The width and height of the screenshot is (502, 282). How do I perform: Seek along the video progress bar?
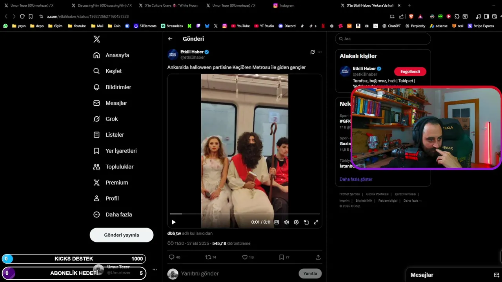pos(245,214)
